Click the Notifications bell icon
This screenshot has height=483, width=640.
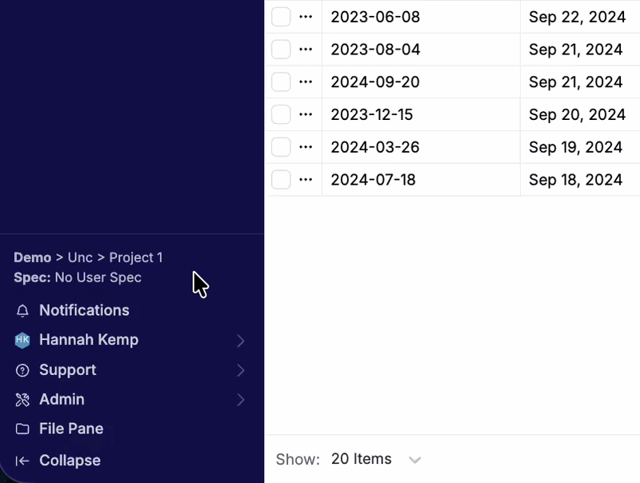pos(22,311)
